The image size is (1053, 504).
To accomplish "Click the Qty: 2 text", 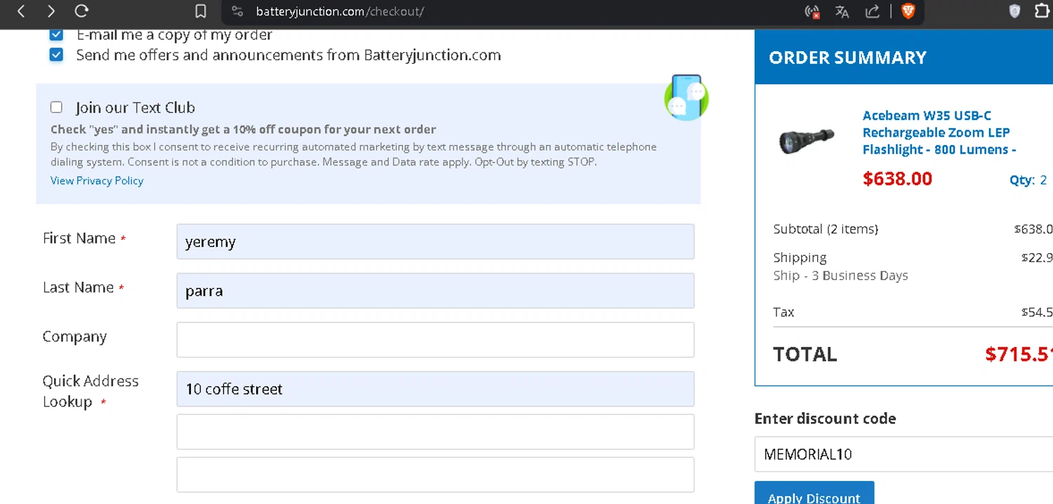I will 1028,180.
